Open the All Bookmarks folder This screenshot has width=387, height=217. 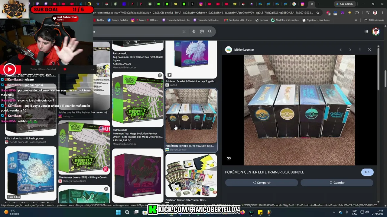point(374,20)
